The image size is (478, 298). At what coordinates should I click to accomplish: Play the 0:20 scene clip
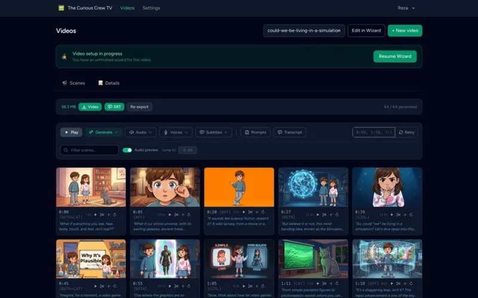point(244,212)
